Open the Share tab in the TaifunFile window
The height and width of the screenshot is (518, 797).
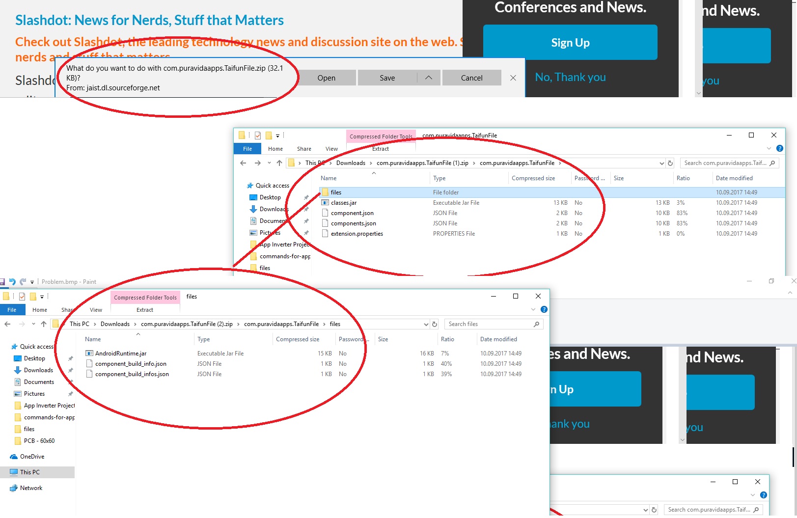click(304, 149)
